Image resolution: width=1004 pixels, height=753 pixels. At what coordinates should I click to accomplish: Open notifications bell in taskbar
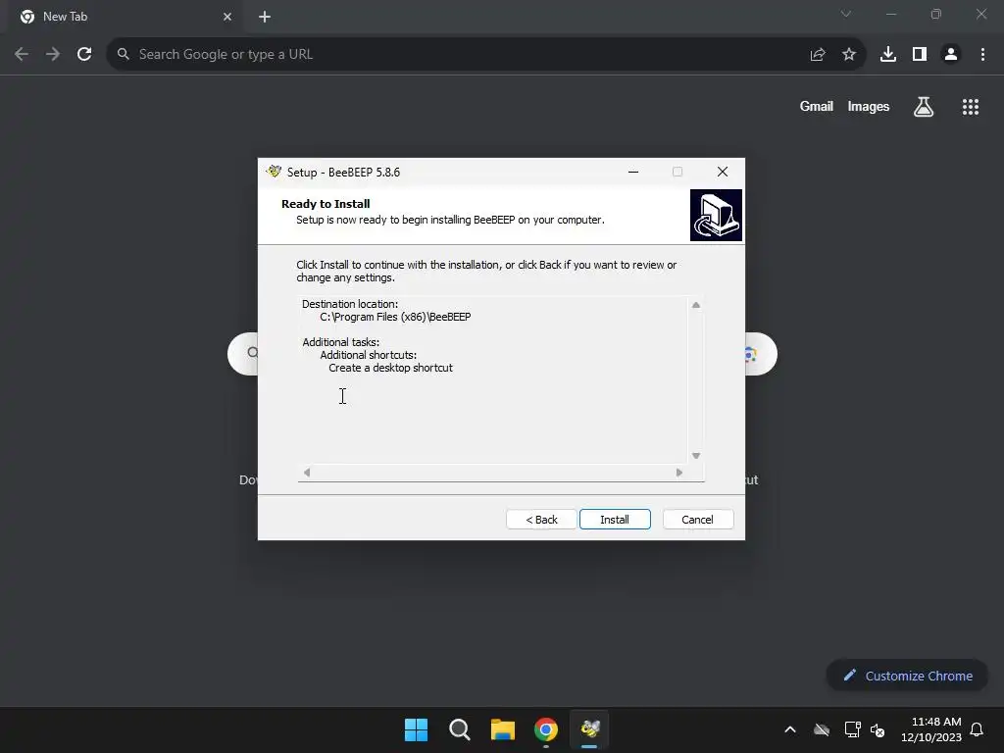point(978,729)
